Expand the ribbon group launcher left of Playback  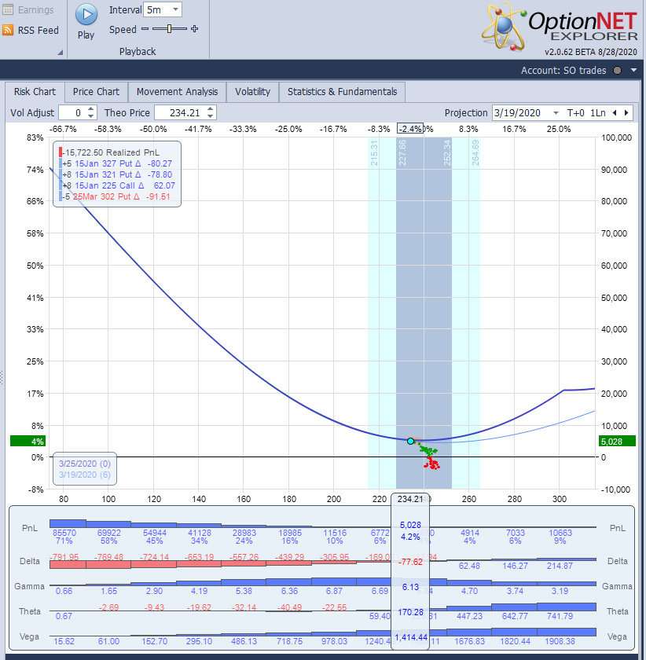click(x=61, y=52)
